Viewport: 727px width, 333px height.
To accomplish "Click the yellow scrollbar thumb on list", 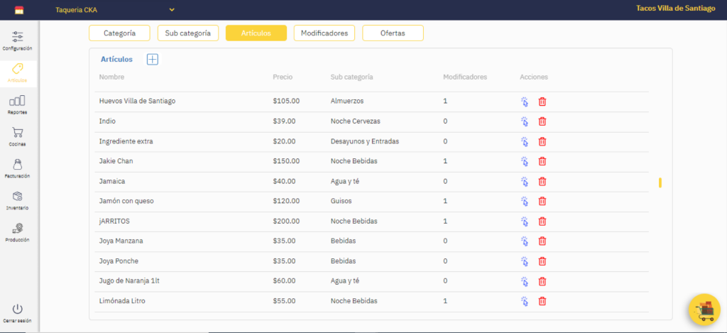I will 660,183.
